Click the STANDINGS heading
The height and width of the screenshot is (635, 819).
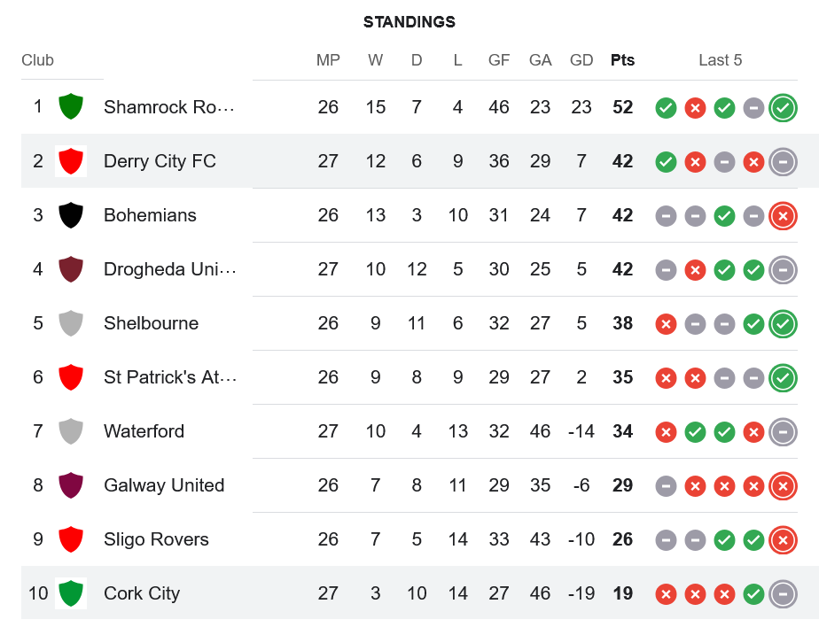coord(409,22)
